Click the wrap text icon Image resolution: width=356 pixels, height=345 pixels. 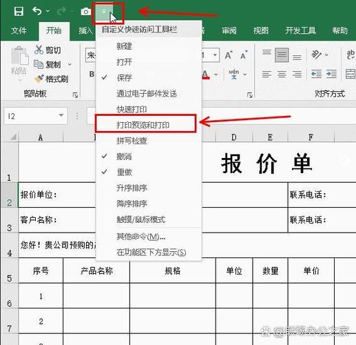[x=350, y=55]
